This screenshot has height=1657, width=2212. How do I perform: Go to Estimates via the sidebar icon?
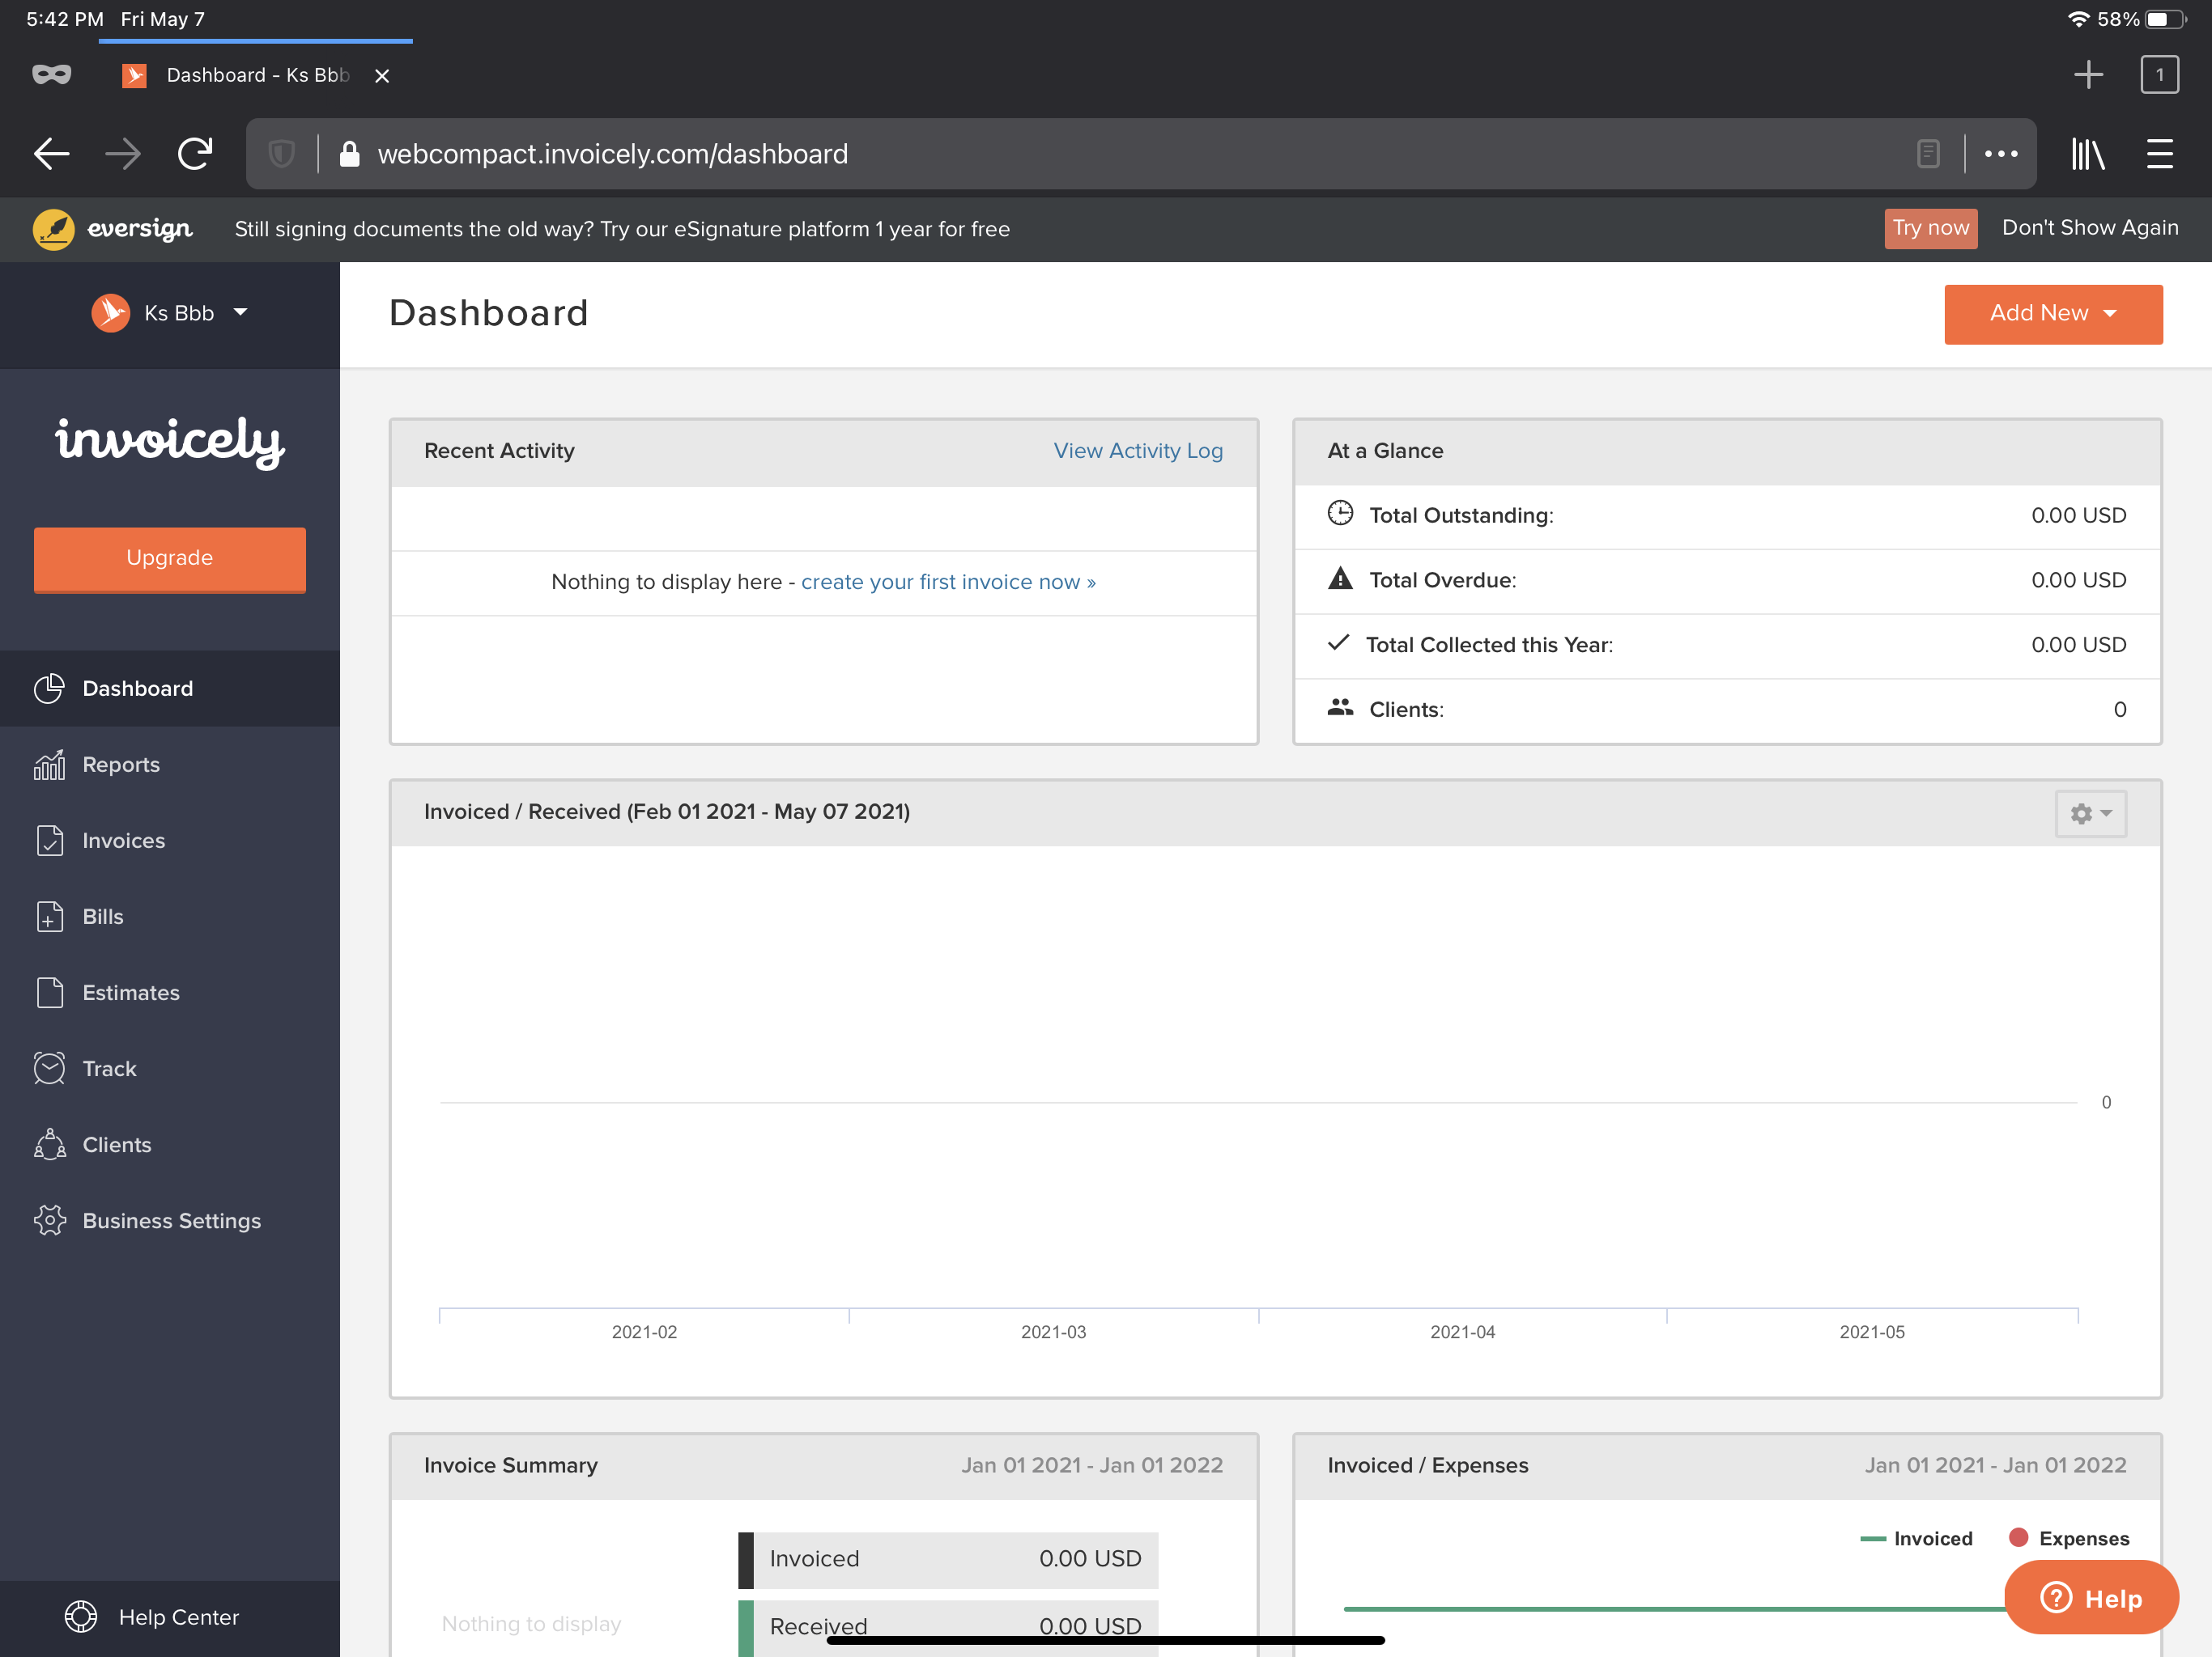50,993
